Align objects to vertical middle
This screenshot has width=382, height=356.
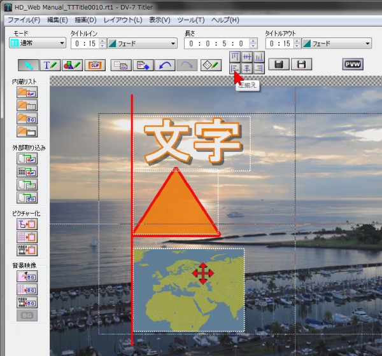tap(247, 57)
